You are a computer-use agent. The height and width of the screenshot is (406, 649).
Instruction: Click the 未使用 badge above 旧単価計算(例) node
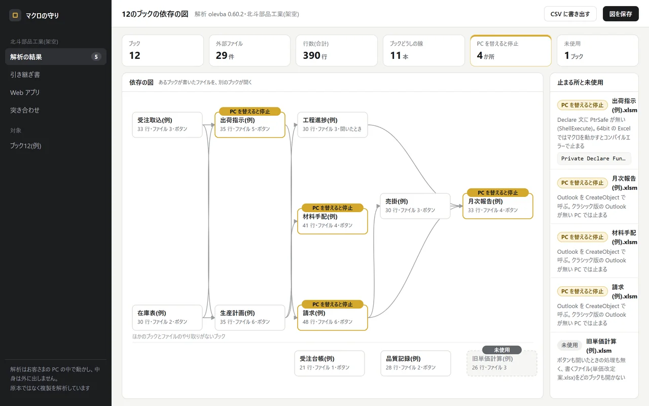click(x=502, y=350)
